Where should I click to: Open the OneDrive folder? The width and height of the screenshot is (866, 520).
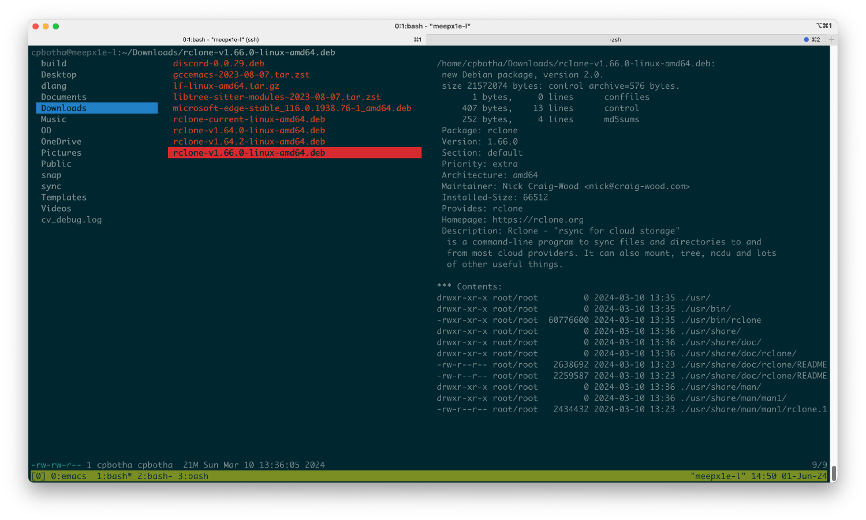(61, 141)
